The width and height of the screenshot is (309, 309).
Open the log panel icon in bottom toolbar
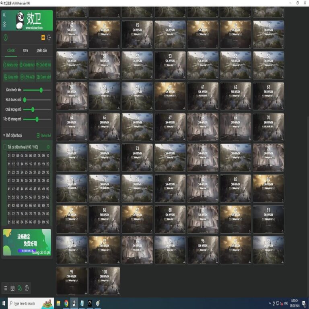(x=12, y=288)
